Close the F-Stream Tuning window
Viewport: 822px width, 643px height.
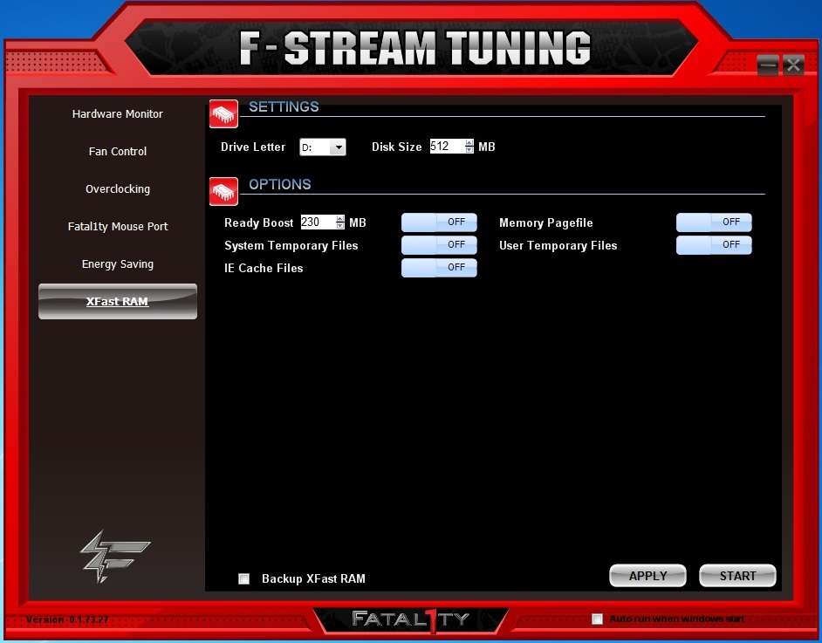click(x=793, y=65)
